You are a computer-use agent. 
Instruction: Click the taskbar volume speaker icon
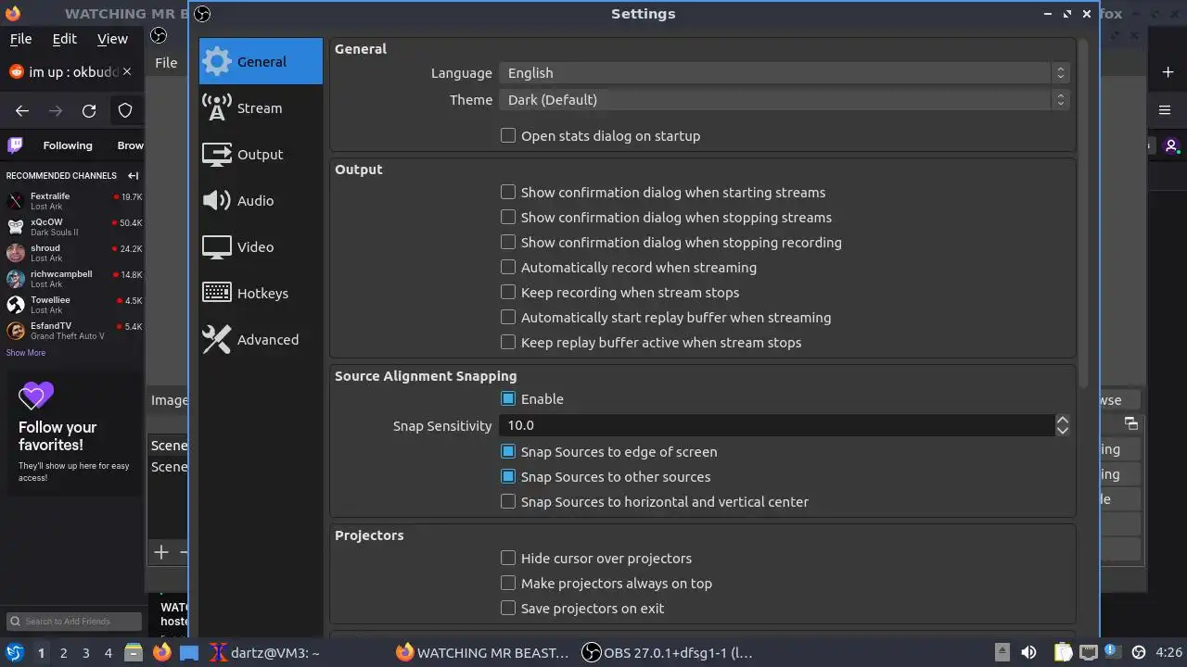point(1028,653)
